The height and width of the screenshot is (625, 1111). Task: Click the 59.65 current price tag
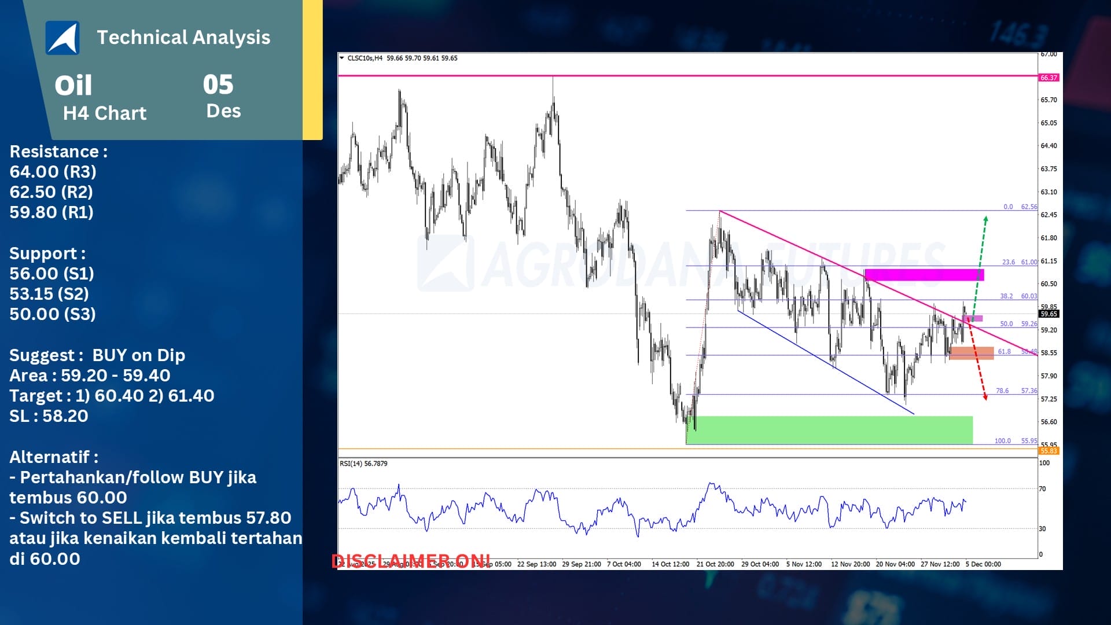click(1049, 314)
